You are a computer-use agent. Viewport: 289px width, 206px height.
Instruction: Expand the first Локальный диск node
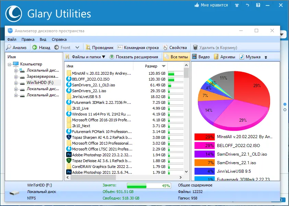tap(16, 71)
